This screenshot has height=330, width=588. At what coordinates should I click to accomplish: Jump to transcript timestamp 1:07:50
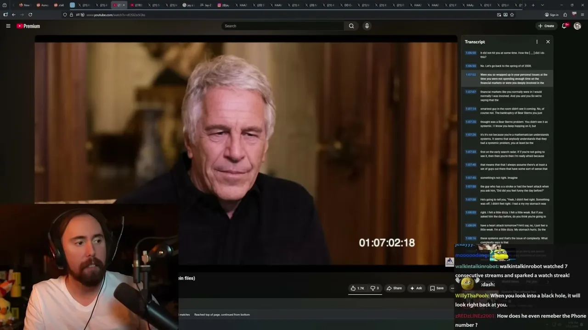point(471,187)
